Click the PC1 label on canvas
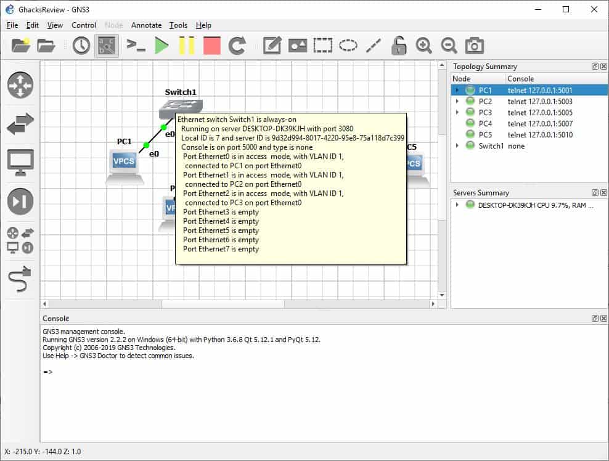 click(125, 141)
